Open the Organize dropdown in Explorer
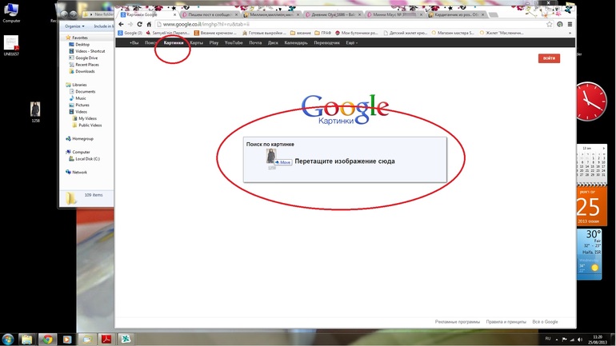This screenshot has width=616, height=346. (x=74, y=26)
